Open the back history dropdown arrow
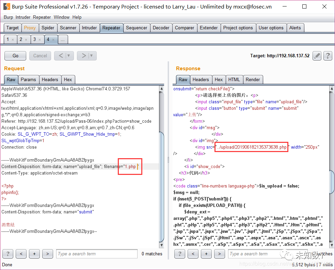The height and width of the screenshot is (270, 335). (x=69, y=56)
